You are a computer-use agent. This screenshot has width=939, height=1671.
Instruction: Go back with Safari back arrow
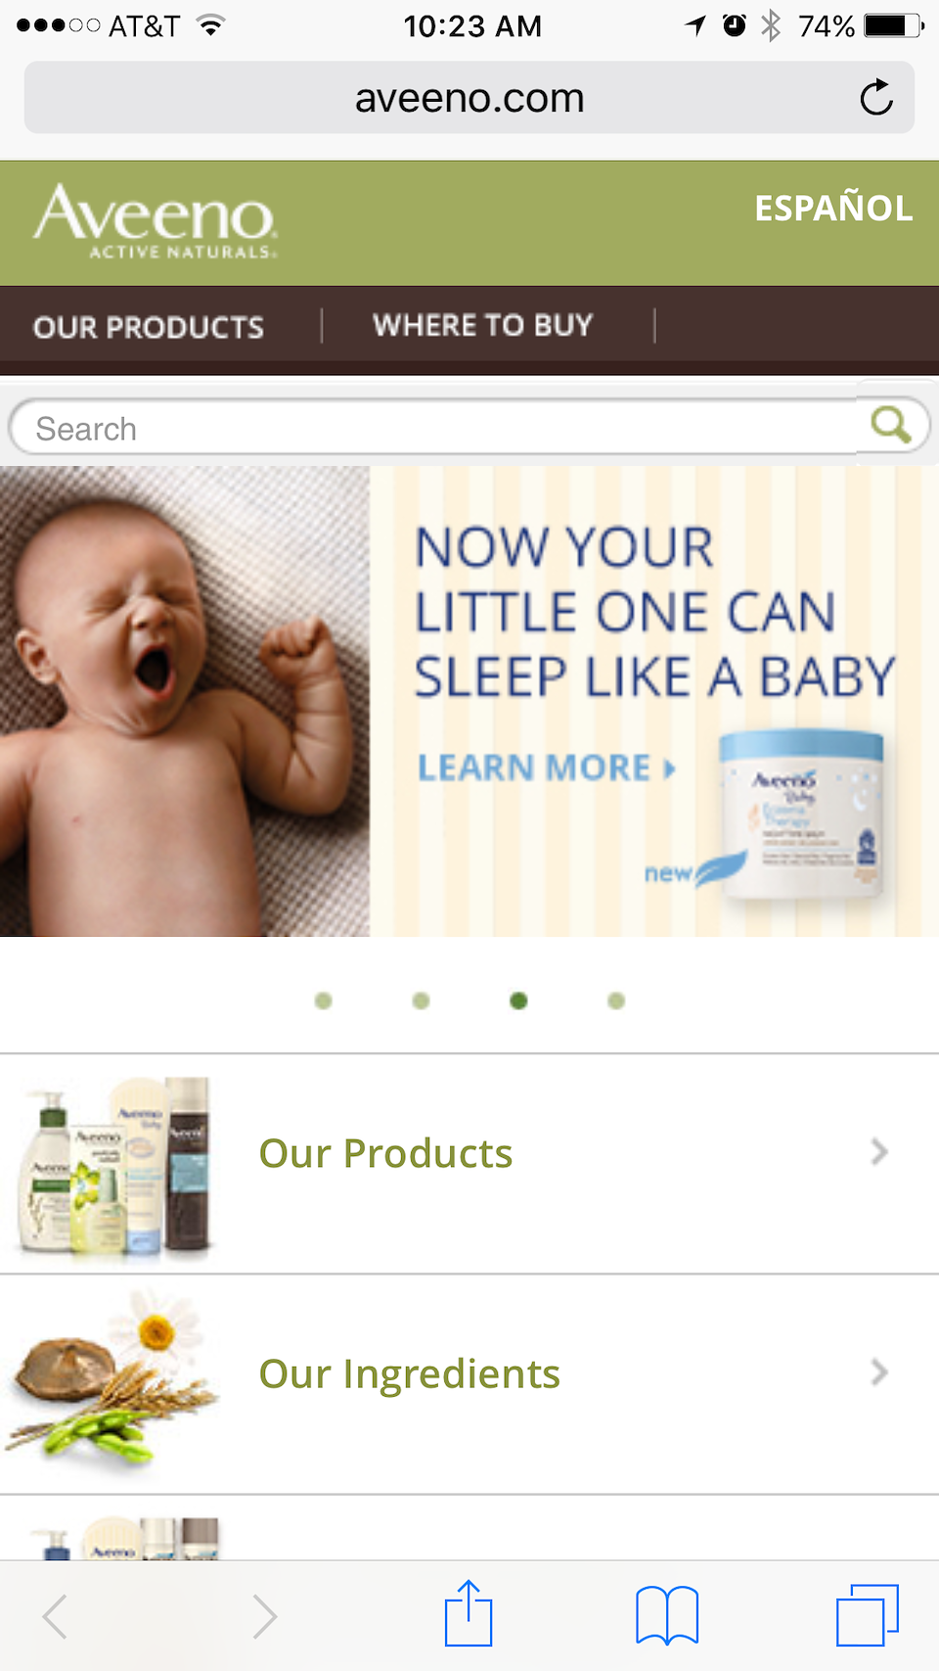56,1615
